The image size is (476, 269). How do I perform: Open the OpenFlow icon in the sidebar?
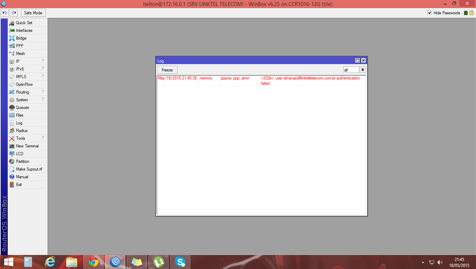12,84
